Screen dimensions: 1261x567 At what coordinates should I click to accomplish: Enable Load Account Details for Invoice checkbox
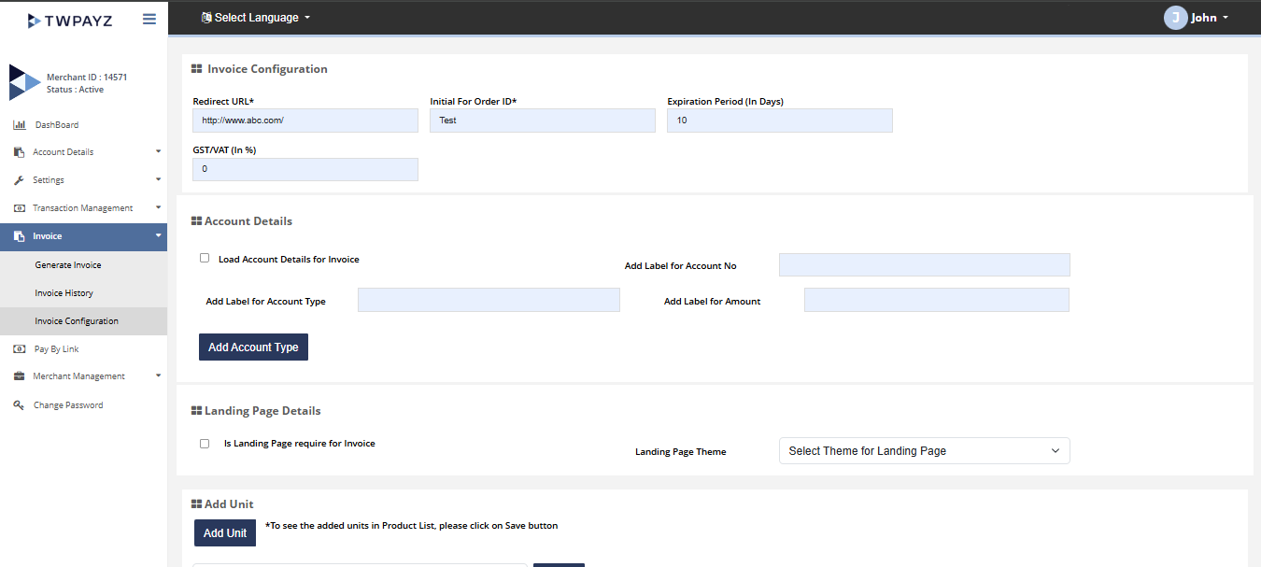[x=205, y=259]
